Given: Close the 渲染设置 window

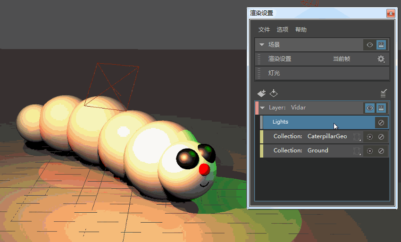Looking at the screenshot, I should tap(391, 13).
